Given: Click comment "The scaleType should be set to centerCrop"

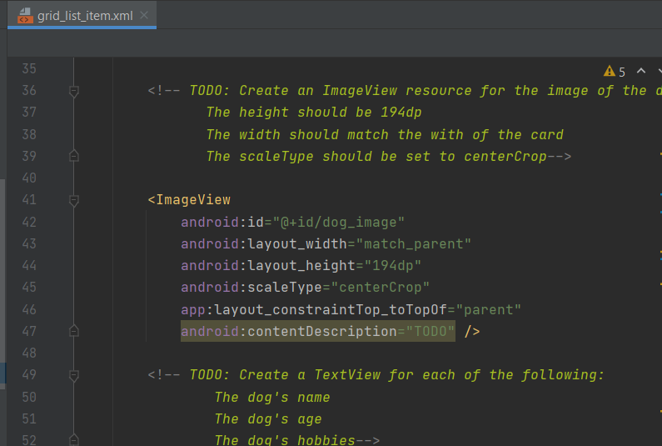Looking at the screenshot, I should pyautogui.click(x=376, y=157).
